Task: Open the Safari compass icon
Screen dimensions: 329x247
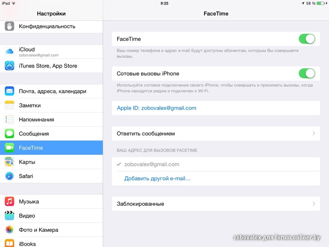Action: coord(9,176)
